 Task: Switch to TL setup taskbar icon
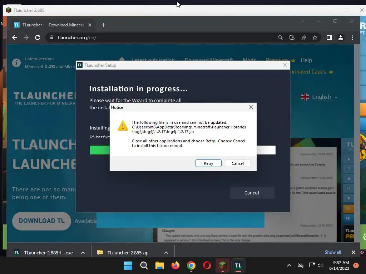(x=238, y=265)
